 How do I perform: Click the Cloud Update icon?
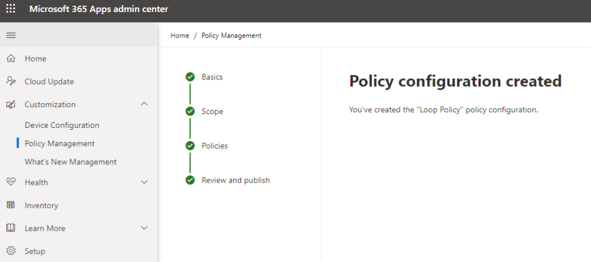point(11,82)
